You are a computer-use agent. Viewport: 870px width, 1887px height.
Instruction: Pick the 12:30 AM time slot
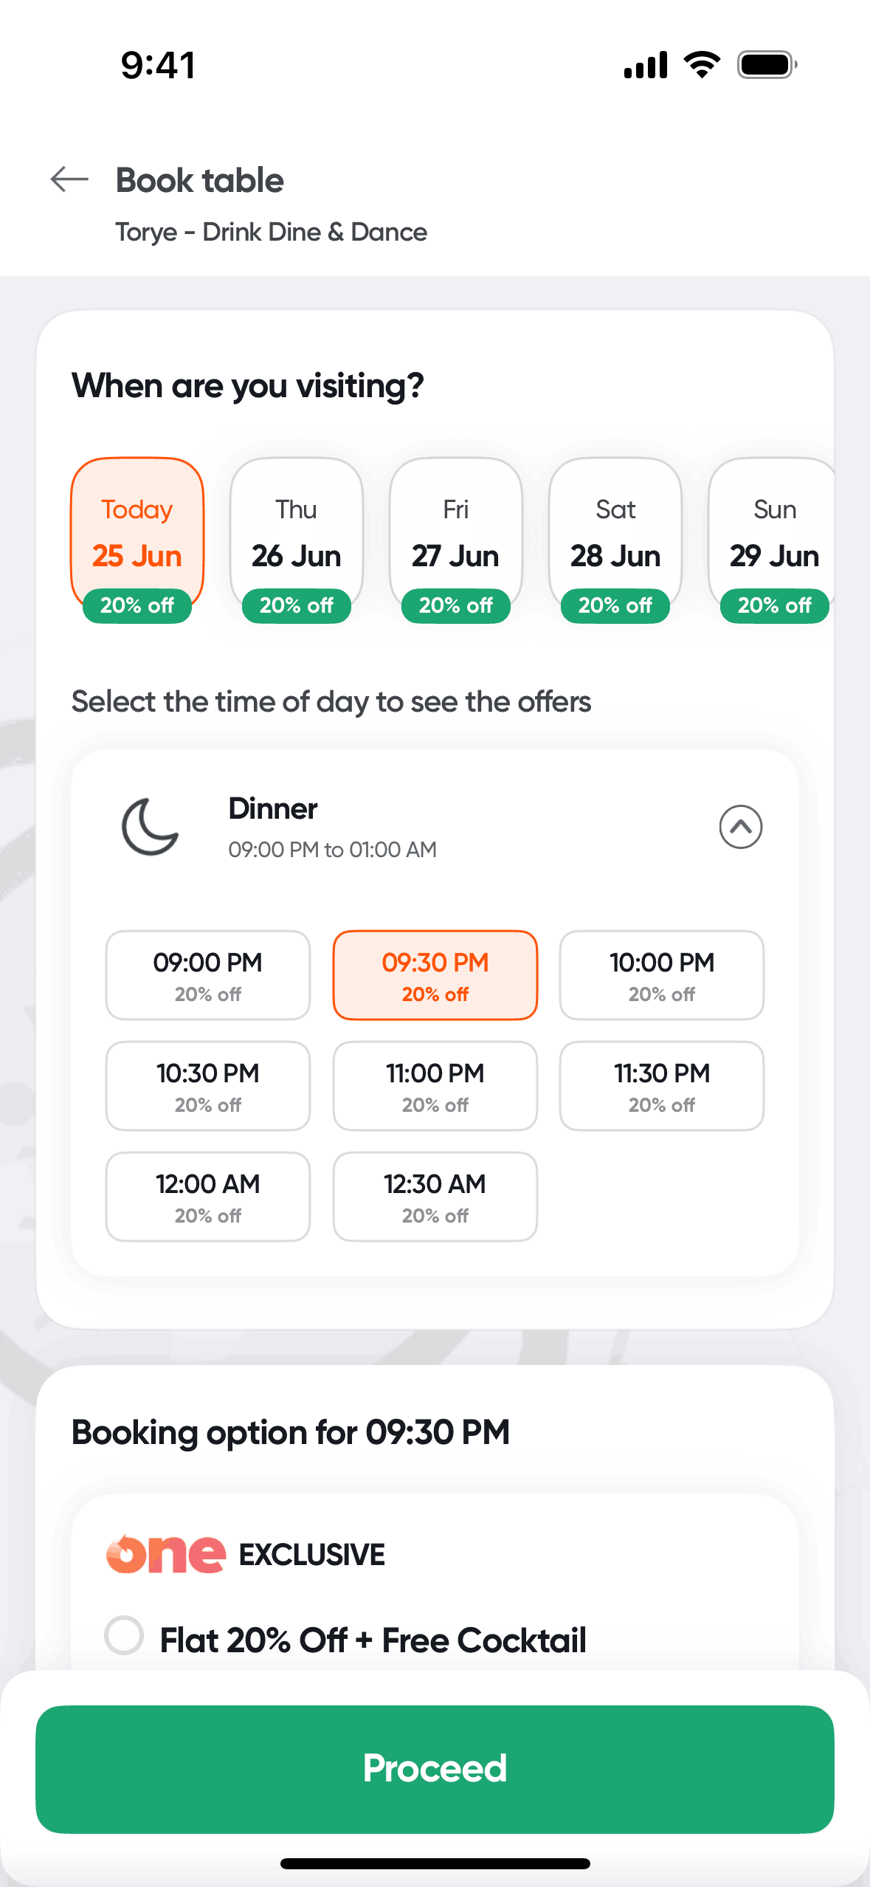pyautogui.click(x=435, y=1197)
